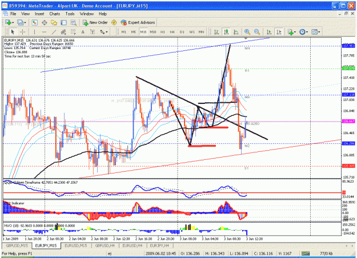Toggle chart Auto Scroll

(269, 32)
